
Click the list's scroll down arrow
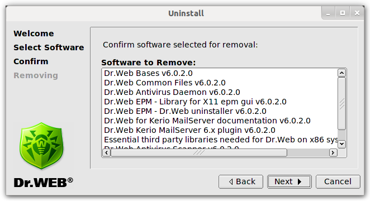(x=341, y=143)
